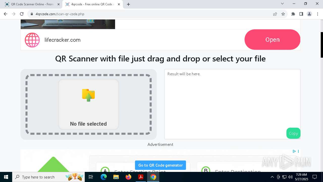323x182 pixels.
Task: Open ad options three-dot icon
Action: [298, 151]
